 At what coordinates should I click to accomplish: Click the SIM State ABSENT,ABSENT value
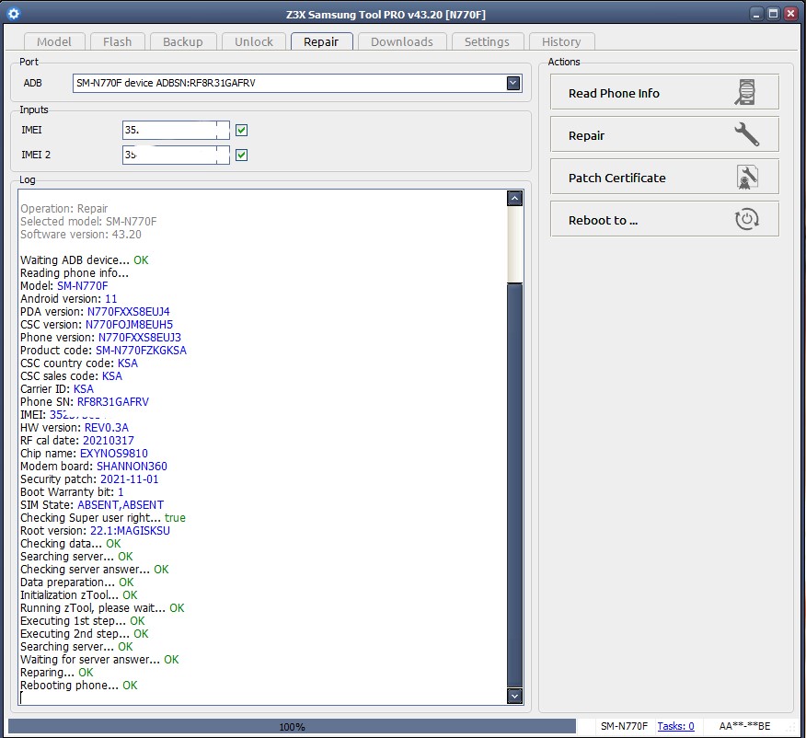(x=121, y=504)
